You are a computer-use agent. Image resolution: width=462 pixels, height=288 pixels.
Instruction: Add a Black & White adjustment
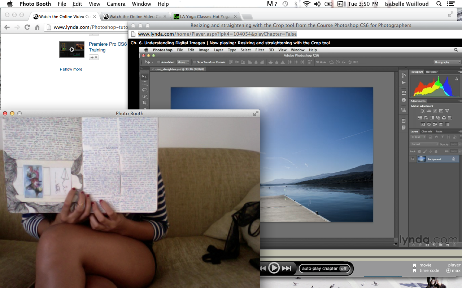[x=432, y=118]
